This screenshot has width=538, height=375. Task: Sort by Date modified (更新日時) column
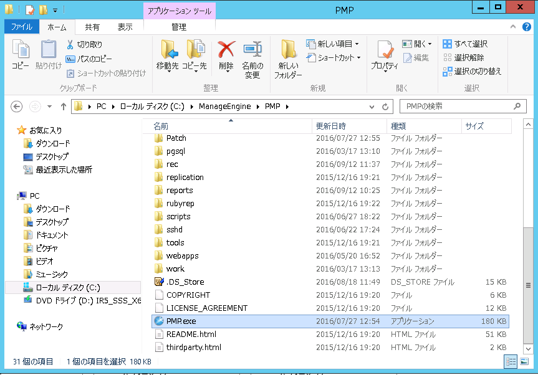350,126
